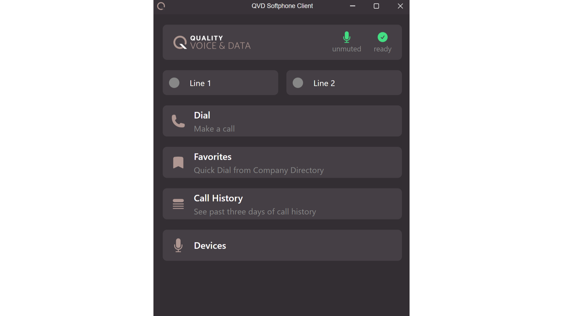Screen dimensions: 563x316
Task: Click the QVD Softphone Client title bar
Action: pyautogui.click(x=282, y=6)
